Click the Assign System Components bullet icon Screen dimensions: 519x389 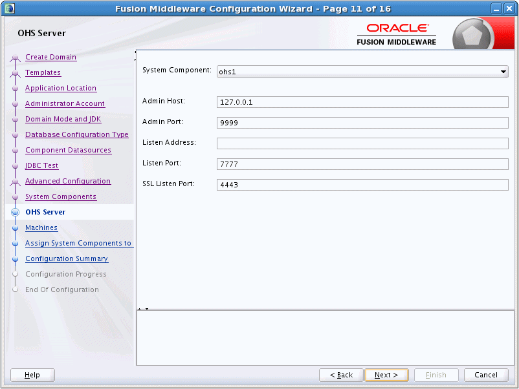[16, 244]
